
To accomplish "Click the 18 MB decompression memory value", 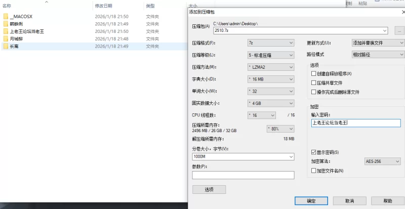I will click(x=289, y=139).
